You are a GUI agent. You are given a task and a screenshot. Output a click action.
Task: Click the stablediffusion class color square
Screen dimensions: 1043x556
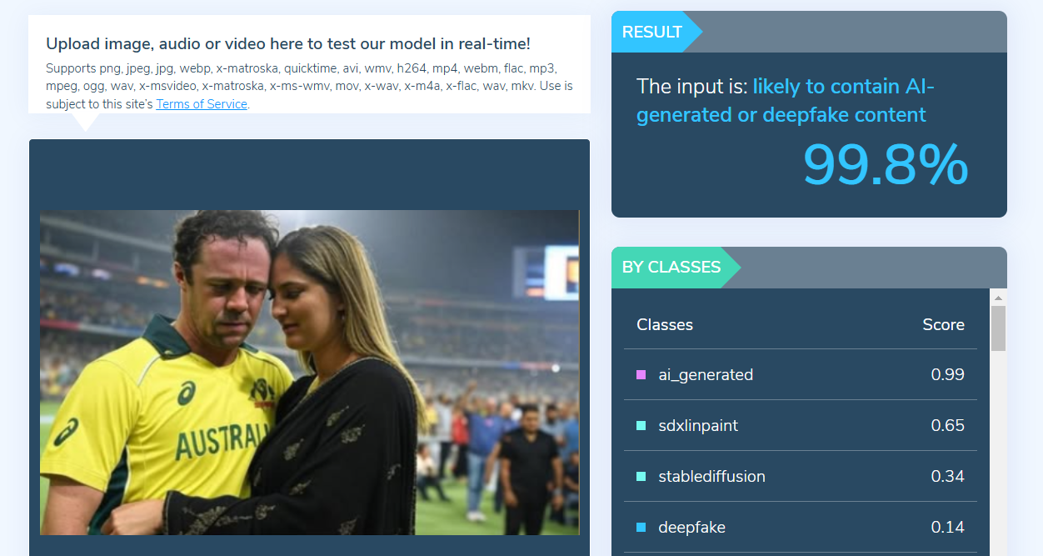click(x=641, y=477)
